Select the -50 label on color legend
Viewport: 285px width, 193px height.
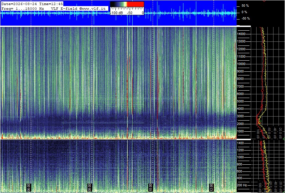pos(130,13)
